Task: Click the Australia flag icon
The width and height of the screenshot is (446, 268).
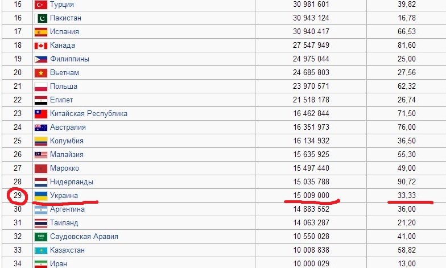Action: (40, 127)
